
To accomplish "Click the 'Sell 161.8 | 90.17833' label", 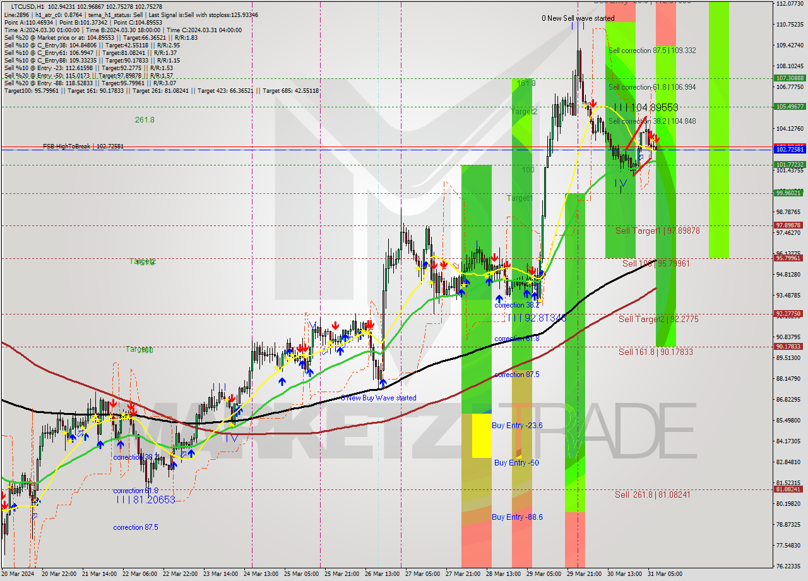I will click(x=655, y=352).
